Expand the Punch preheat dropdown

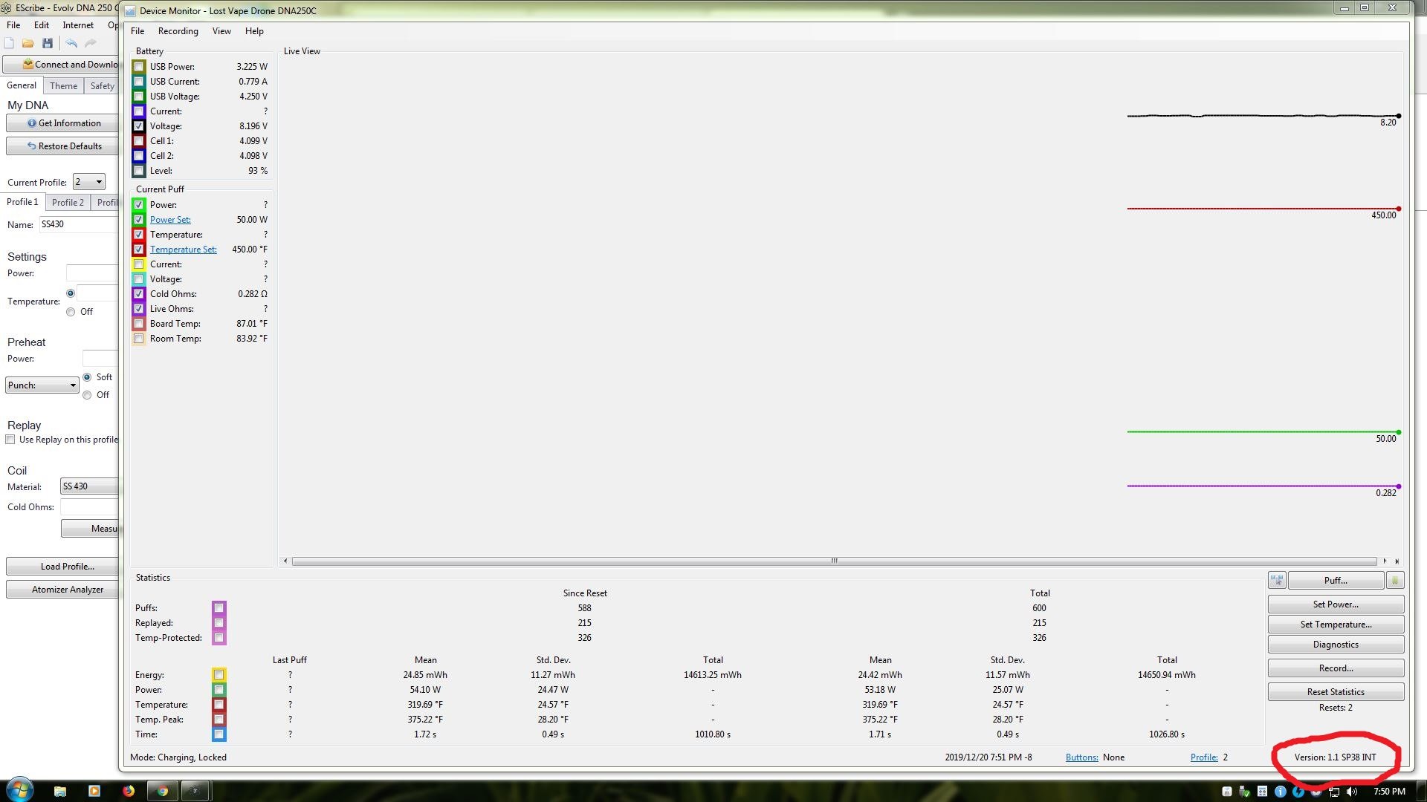pos(42,385)
